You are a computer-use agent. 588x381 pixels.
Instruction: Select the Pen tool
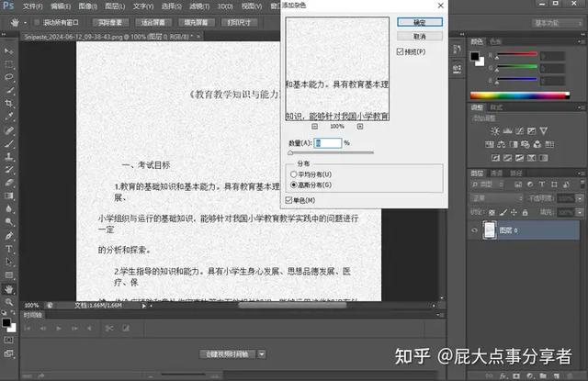click(x=8, y=235)
